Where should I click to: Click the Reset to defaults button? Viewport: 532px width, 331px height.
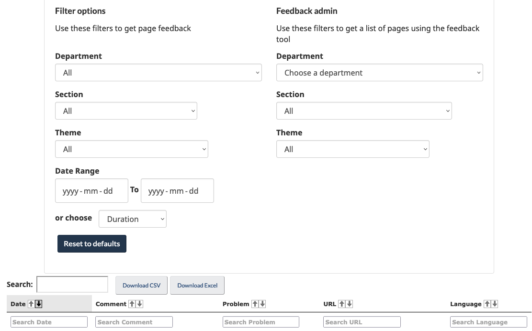pos(91,243)
